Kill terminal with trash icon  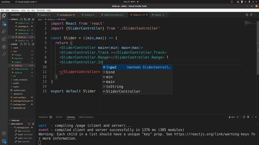click(248, 117)
